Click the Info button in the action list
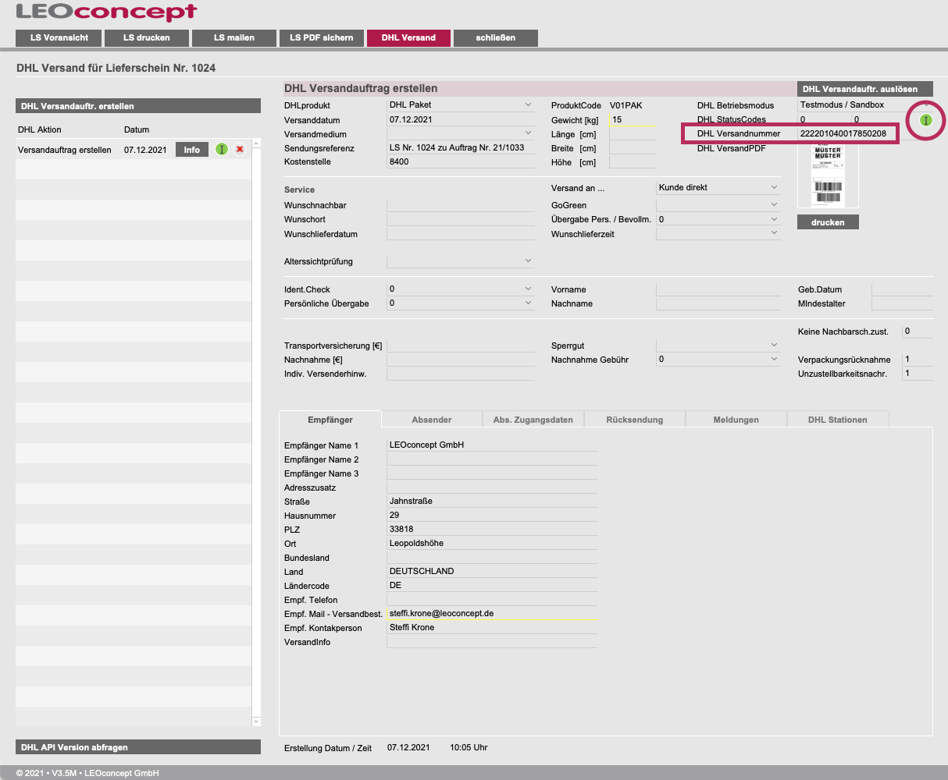The image size is (948, 780). pos(192,150)
